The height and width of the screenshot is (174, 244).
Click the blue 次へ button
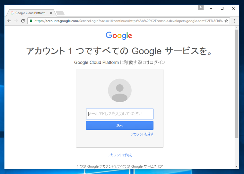[120, 125]
